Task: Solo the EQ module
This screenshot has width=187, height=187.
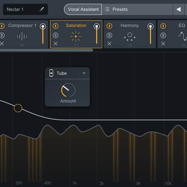Action: [163, 36]
